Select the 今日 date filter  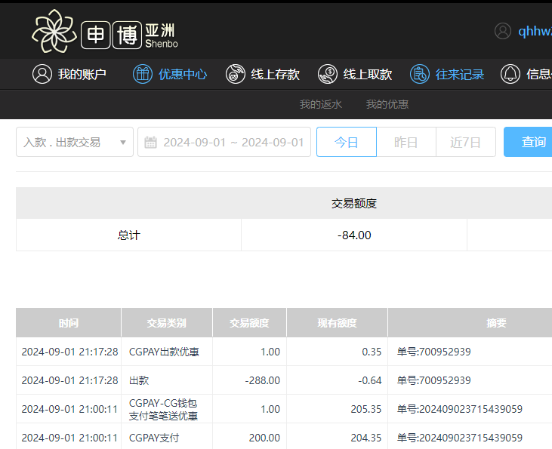[x=346, y=142]
